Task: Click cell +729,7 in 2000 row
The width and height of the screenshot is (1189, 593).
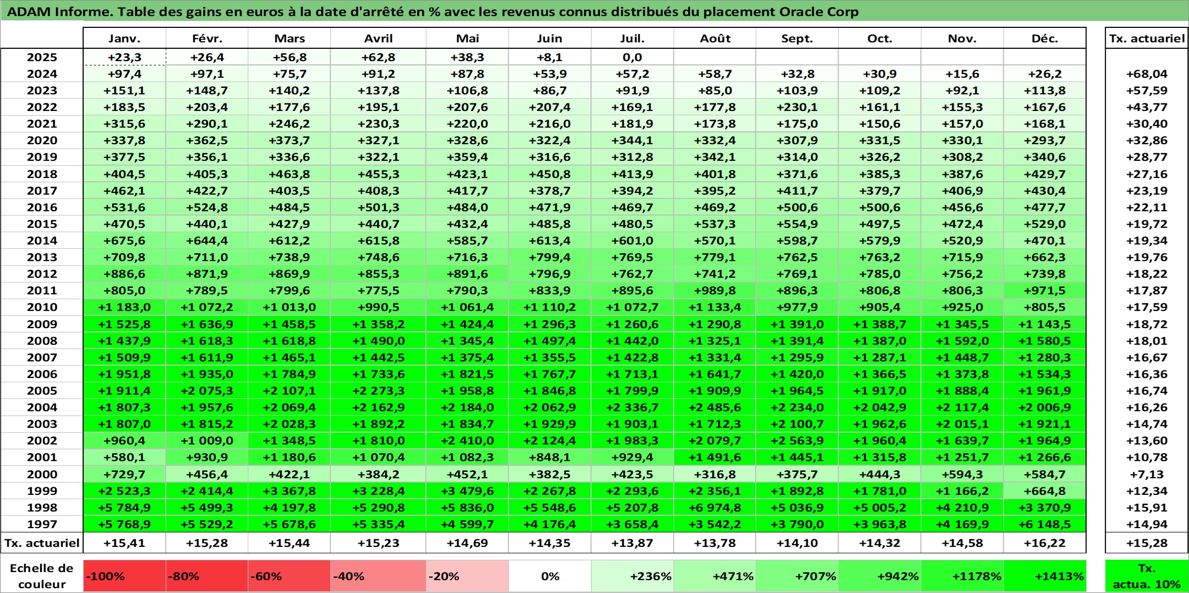Action: (124, 474)
